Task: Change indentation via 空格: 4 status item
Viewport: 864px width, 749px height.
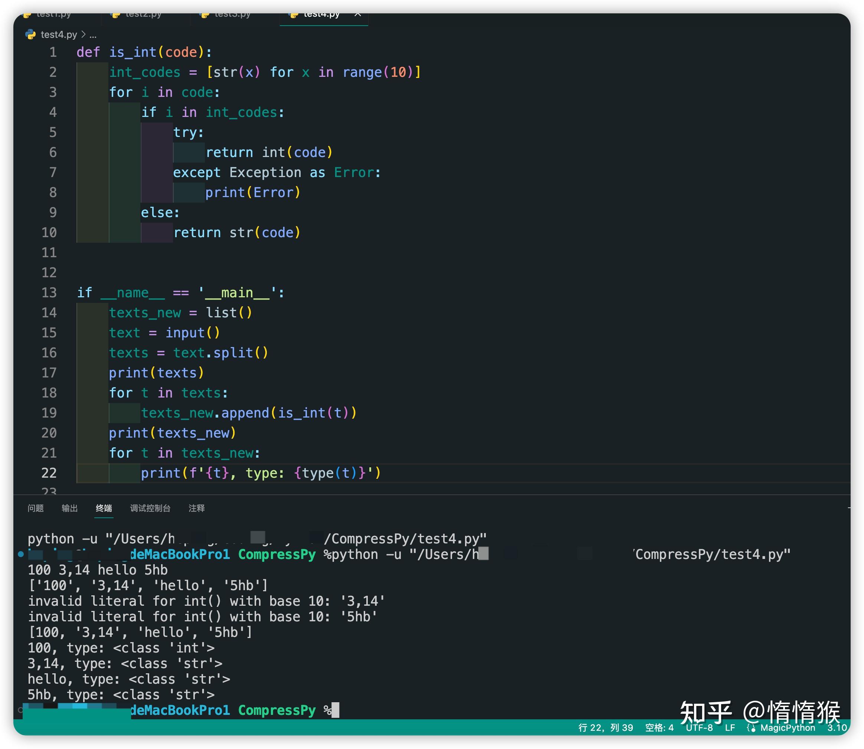Action: [659, 728]
